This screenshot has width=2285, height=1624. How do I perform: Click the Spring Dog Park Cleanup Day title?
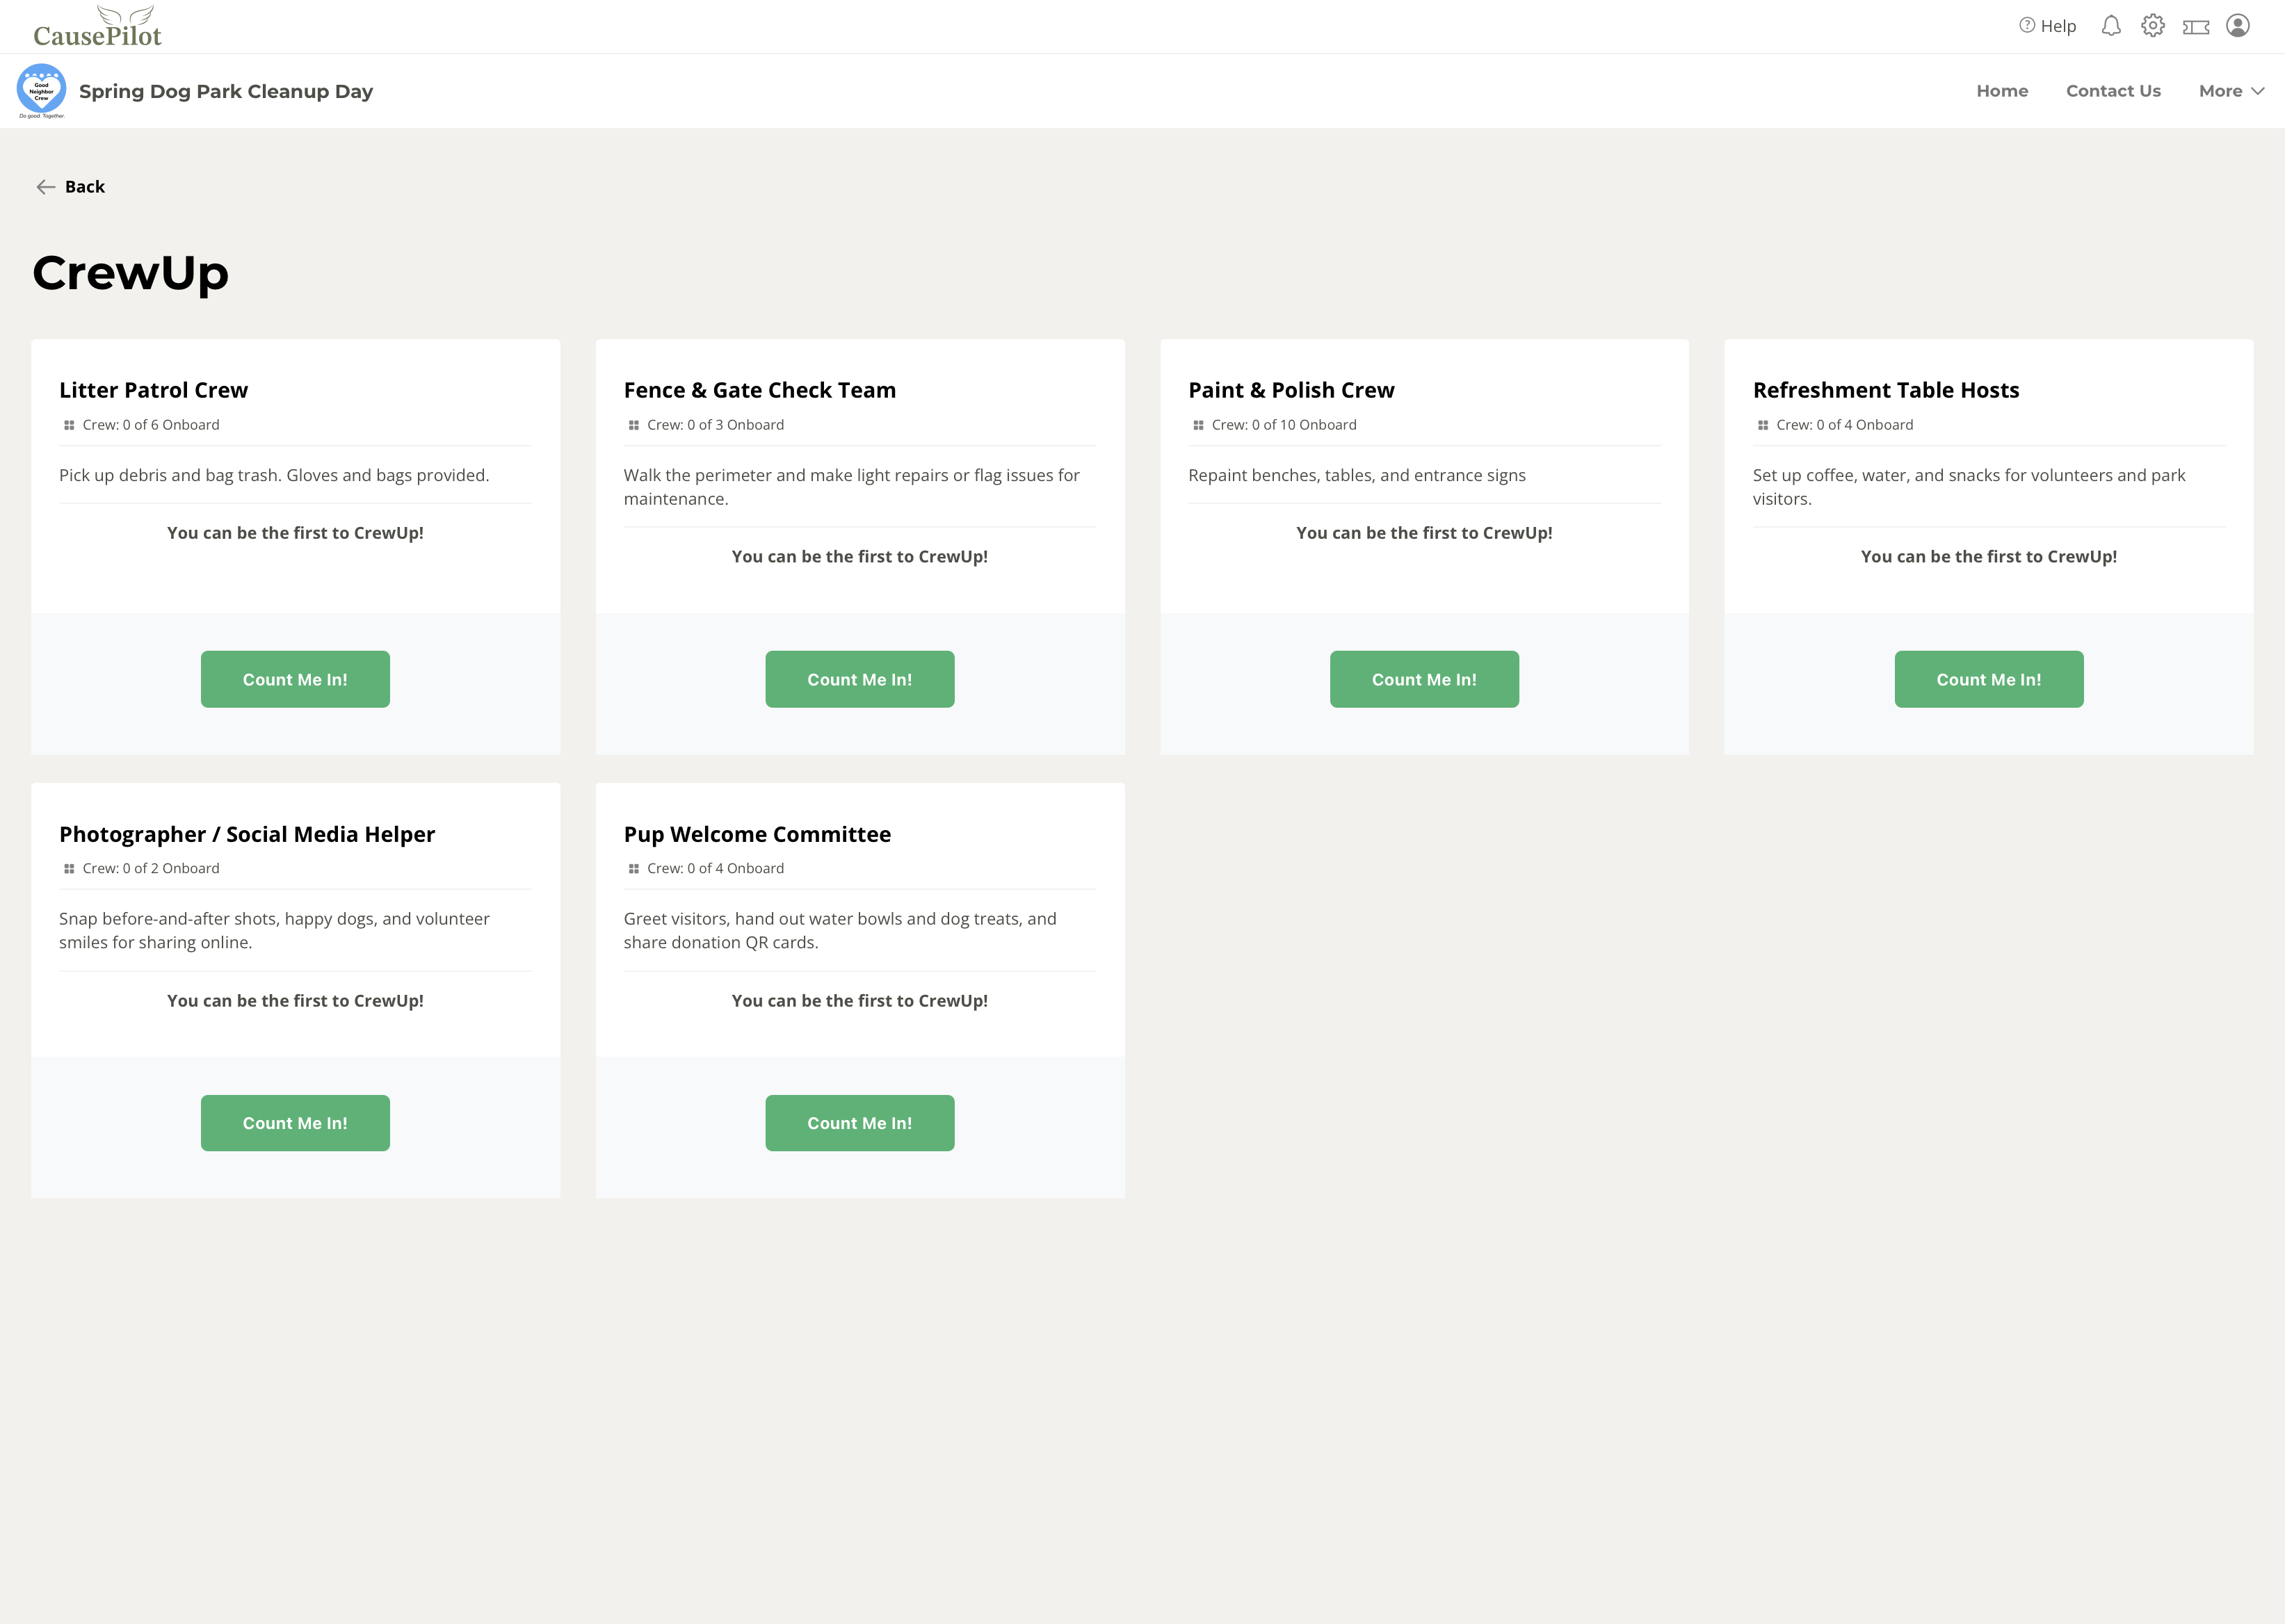226,91
